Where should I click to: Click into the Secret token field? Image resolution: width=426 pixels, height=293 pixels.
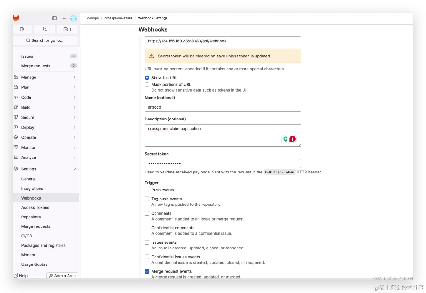(x=223, y=163)
